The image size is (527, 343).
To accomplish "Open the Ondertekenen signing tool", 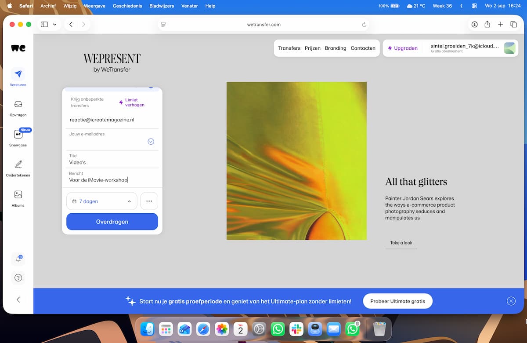I will point(18,168).
